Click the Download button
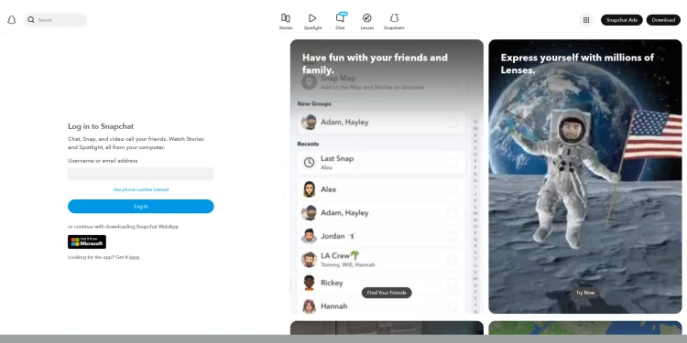The width and height of the screenshot is (687, 343). [x=663, y=20]
